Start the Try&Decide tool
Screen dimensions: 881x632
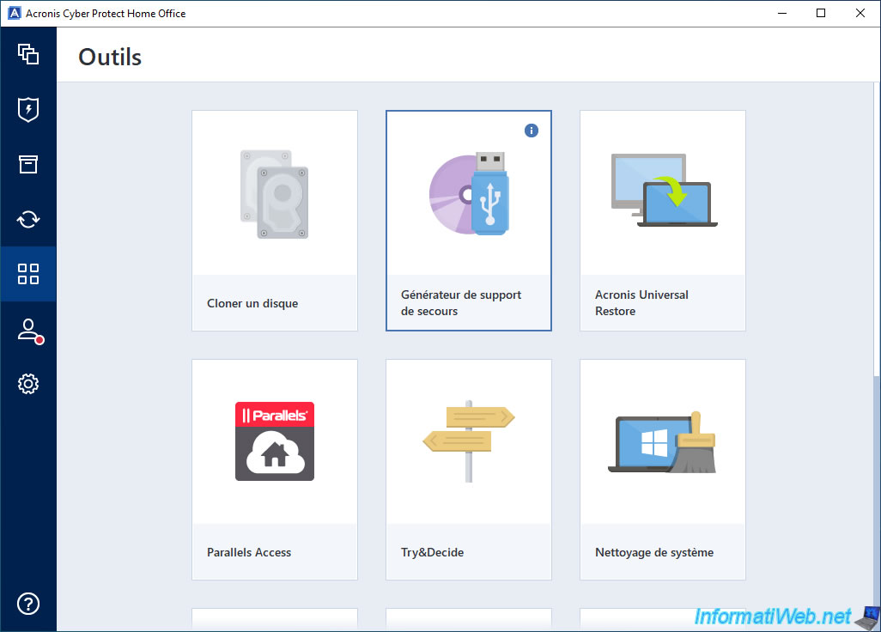468,469
